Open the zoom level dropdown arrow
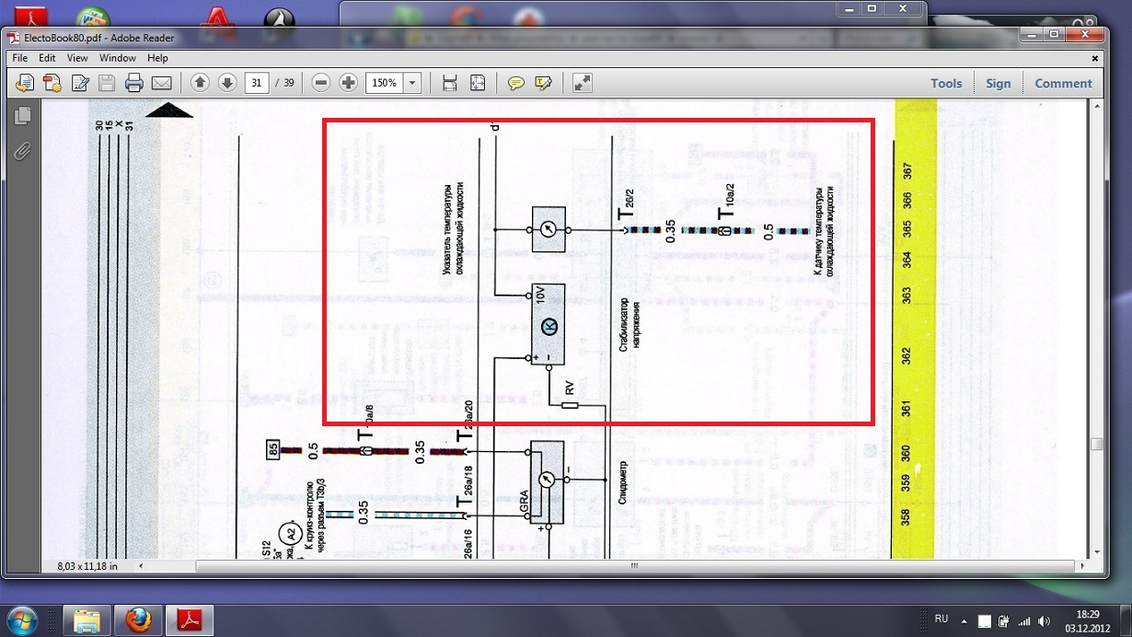Image resolution: width=1132 pixels, height=637 pixels. (412, 83)
